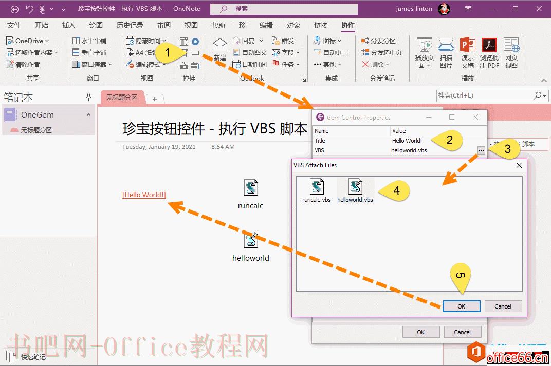Click Cancel in VBS Attach Files dialog

[x=503, y=306]
